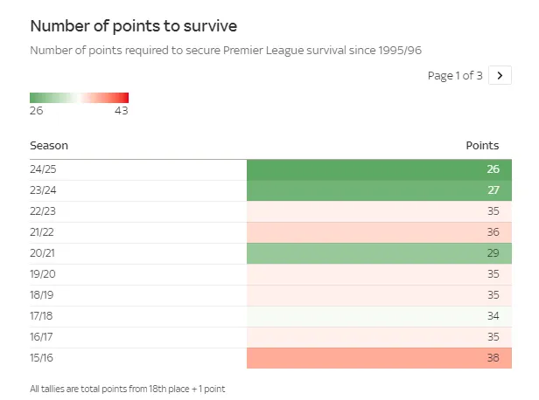The image size is (539, 400).
Task: Select the 18/19 season row label
Action: coord(43,296)
